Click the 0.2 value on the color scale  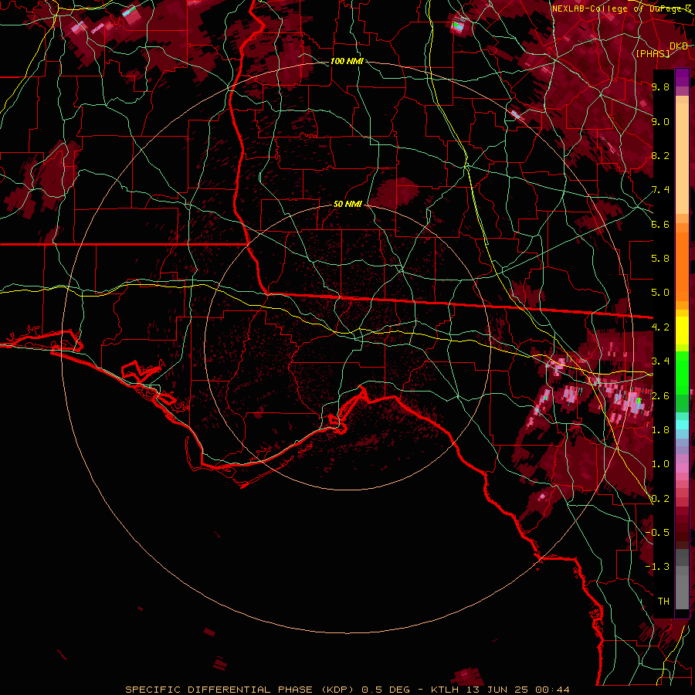pos(660,499)
